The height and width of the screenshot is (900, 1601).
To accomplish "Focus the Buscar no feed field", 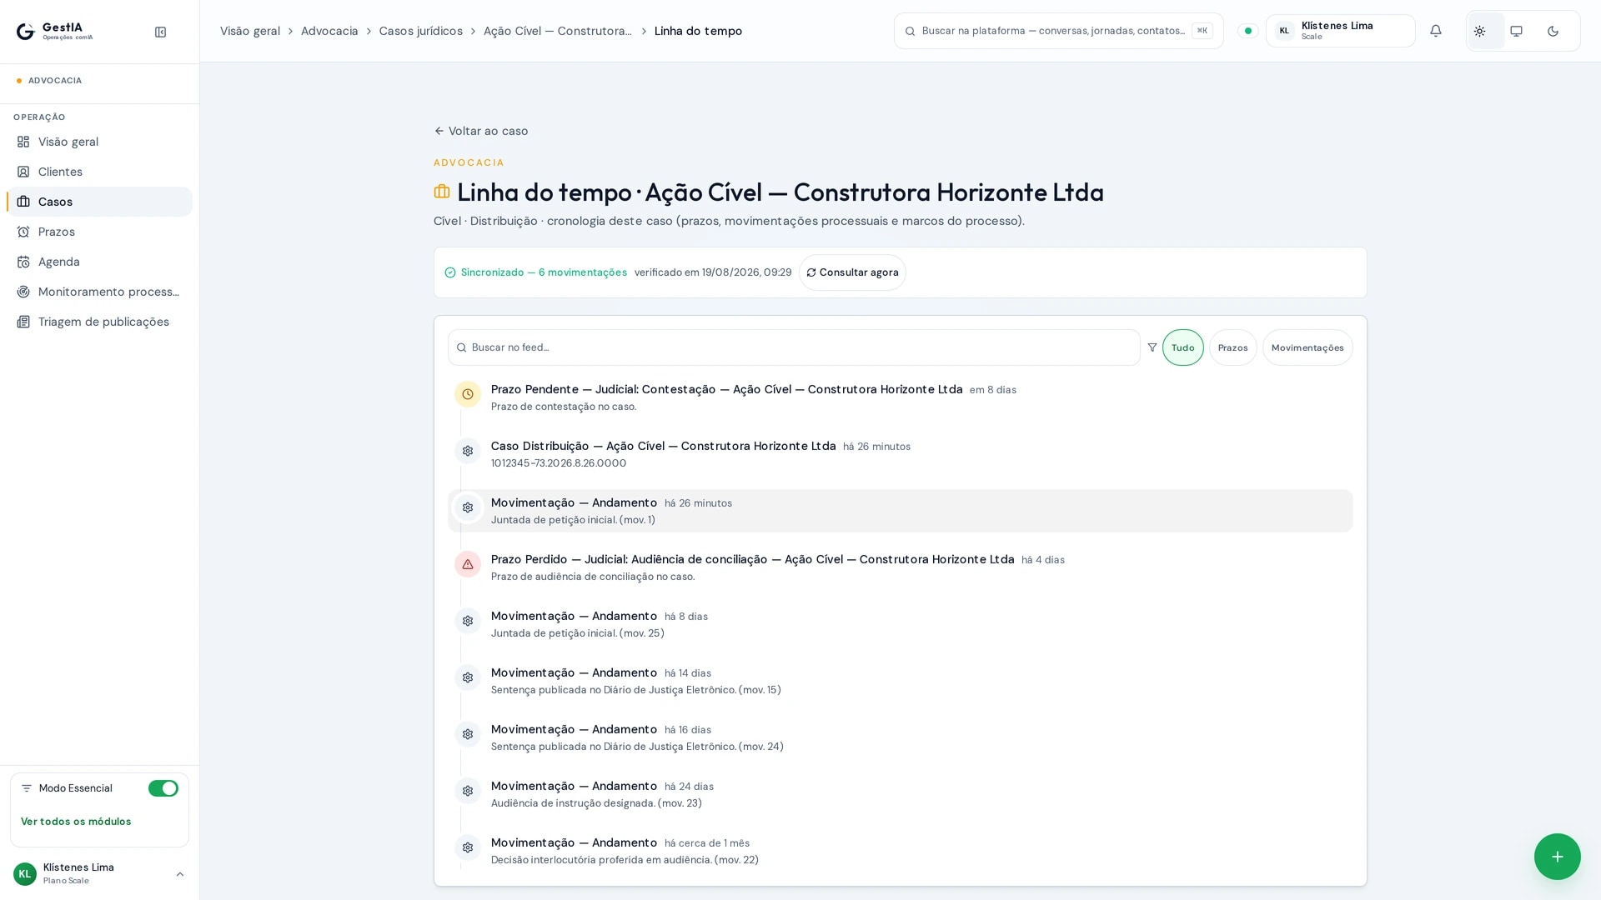I will (x=794, y=347).
